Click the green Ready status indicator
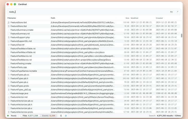This screenshot has height=119, width=188. 8,116
